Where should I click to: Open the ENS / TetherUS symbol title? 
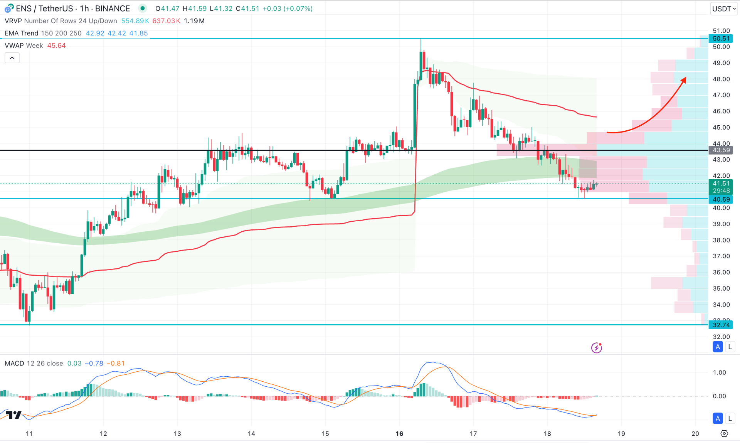73,8
